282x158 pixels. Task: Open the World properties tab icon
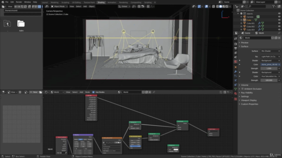point(236,61)
